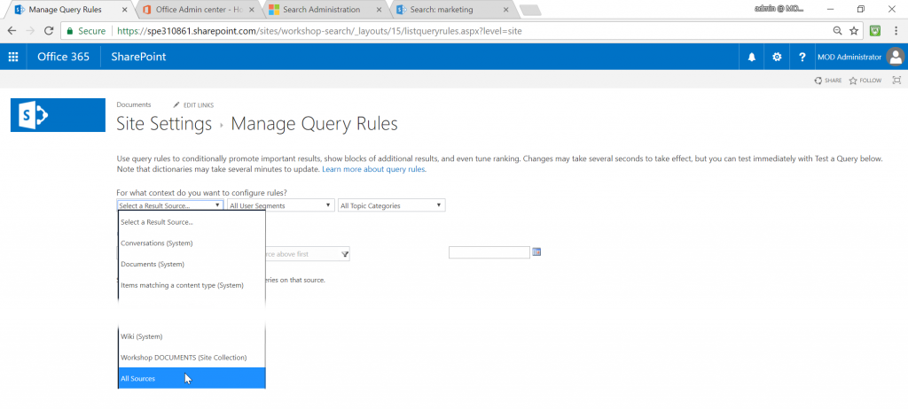Close the Search Administration tab
Viewport: 908px width, 409px height.
click(380, 10)
